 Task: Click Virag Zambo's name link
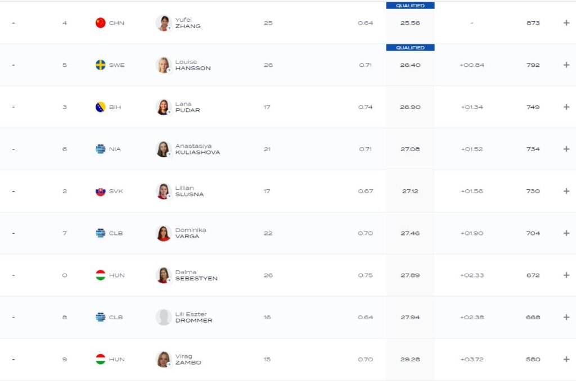point(188,359)
